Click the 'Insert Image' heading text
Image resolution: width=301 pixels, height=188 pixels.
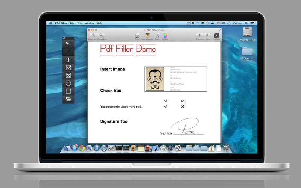click(112, 69)
